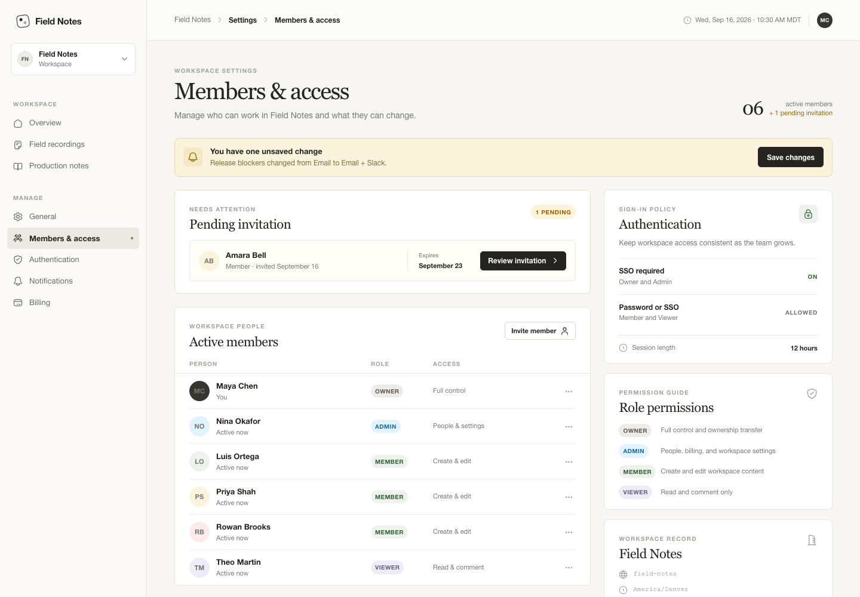Select Members & access in the sidebar
The image size is (860, 597).
coord(73,238)
